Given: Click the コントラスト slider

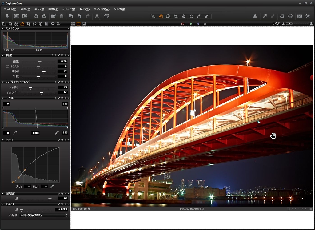Looking at the screenshot, I should click(x=38, y=67).
